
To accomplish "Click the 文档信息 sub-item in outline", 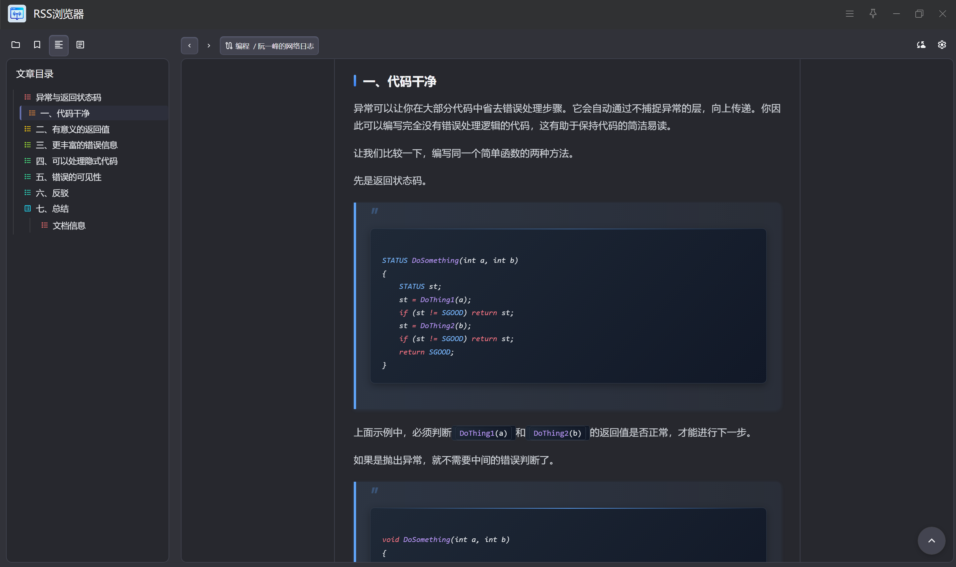I will [x=69, y=226].
